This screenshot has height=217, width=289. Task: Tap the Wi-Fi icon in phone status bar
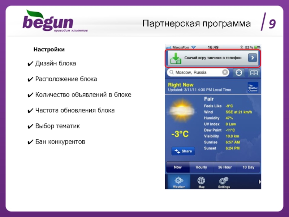tap(193, 47)
